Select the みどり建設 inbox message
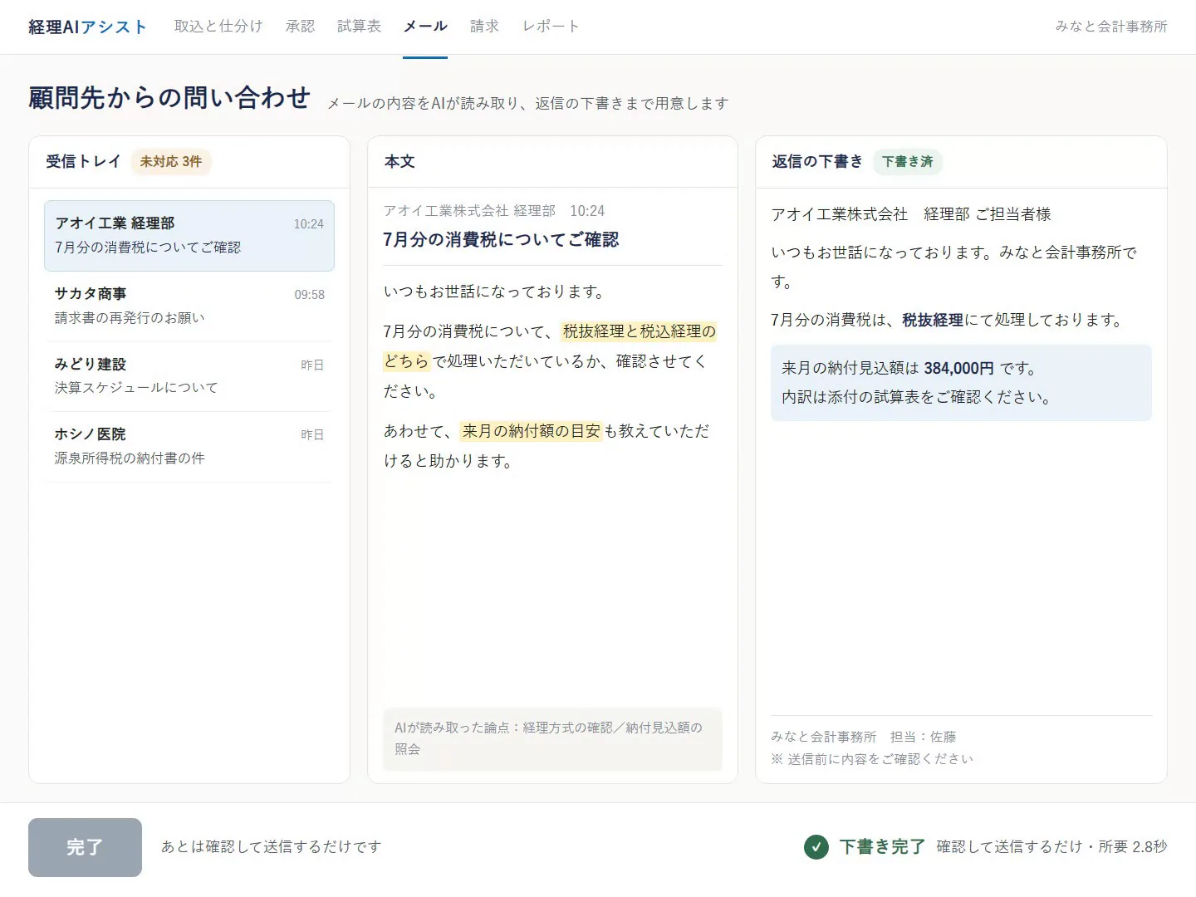The height and width of the screenshot is (897, 1196). pyautogui.click(x=189, y=376)
